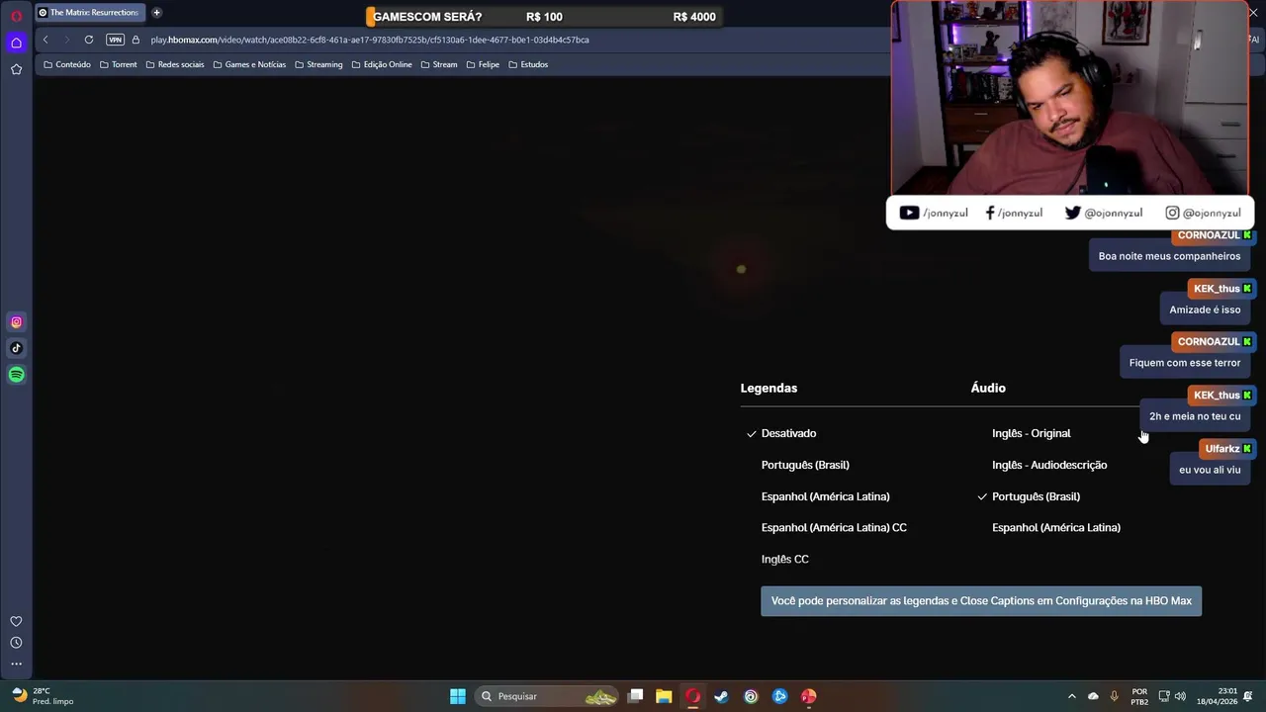Open Steam from the taskbar
The width and height of the screenshot is (1266, 712).
pyautogui.click(x=721, y=696)
